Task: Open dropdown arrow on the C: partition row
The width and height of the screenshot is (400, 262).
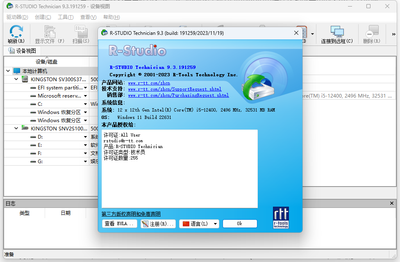Action: (x=86, y=104)
